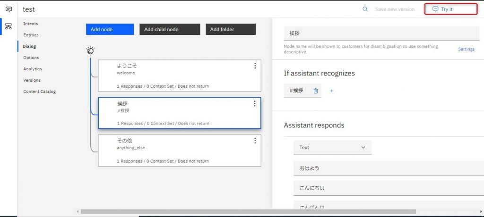
Task: Click Save new version
Action: click(395, 9)
